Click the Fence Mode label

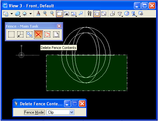(34, 112)
